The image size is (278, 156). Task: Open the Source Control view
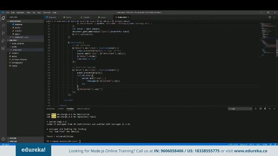(x=3, y=33)
